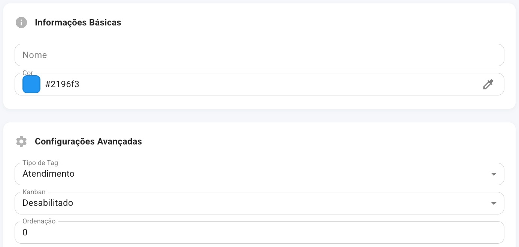
Task: Click the Tipo de Tag field label
Action: pyautogui.click(x=40, y=163)
